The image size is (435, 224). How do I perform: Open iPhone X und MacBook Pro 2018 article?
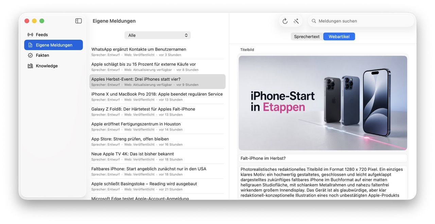tap(157, 97)
